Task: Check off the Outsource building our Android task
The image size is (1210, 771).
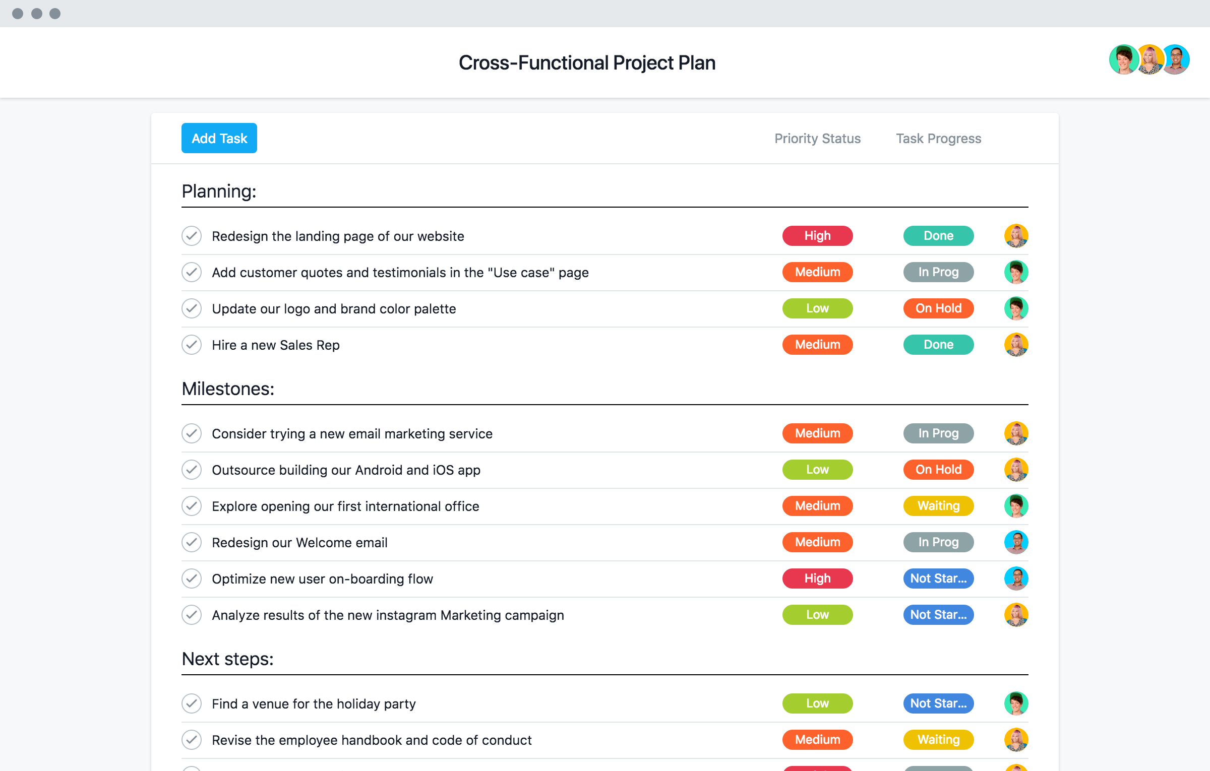Action: pyautogui.click(x=192, y=470)
